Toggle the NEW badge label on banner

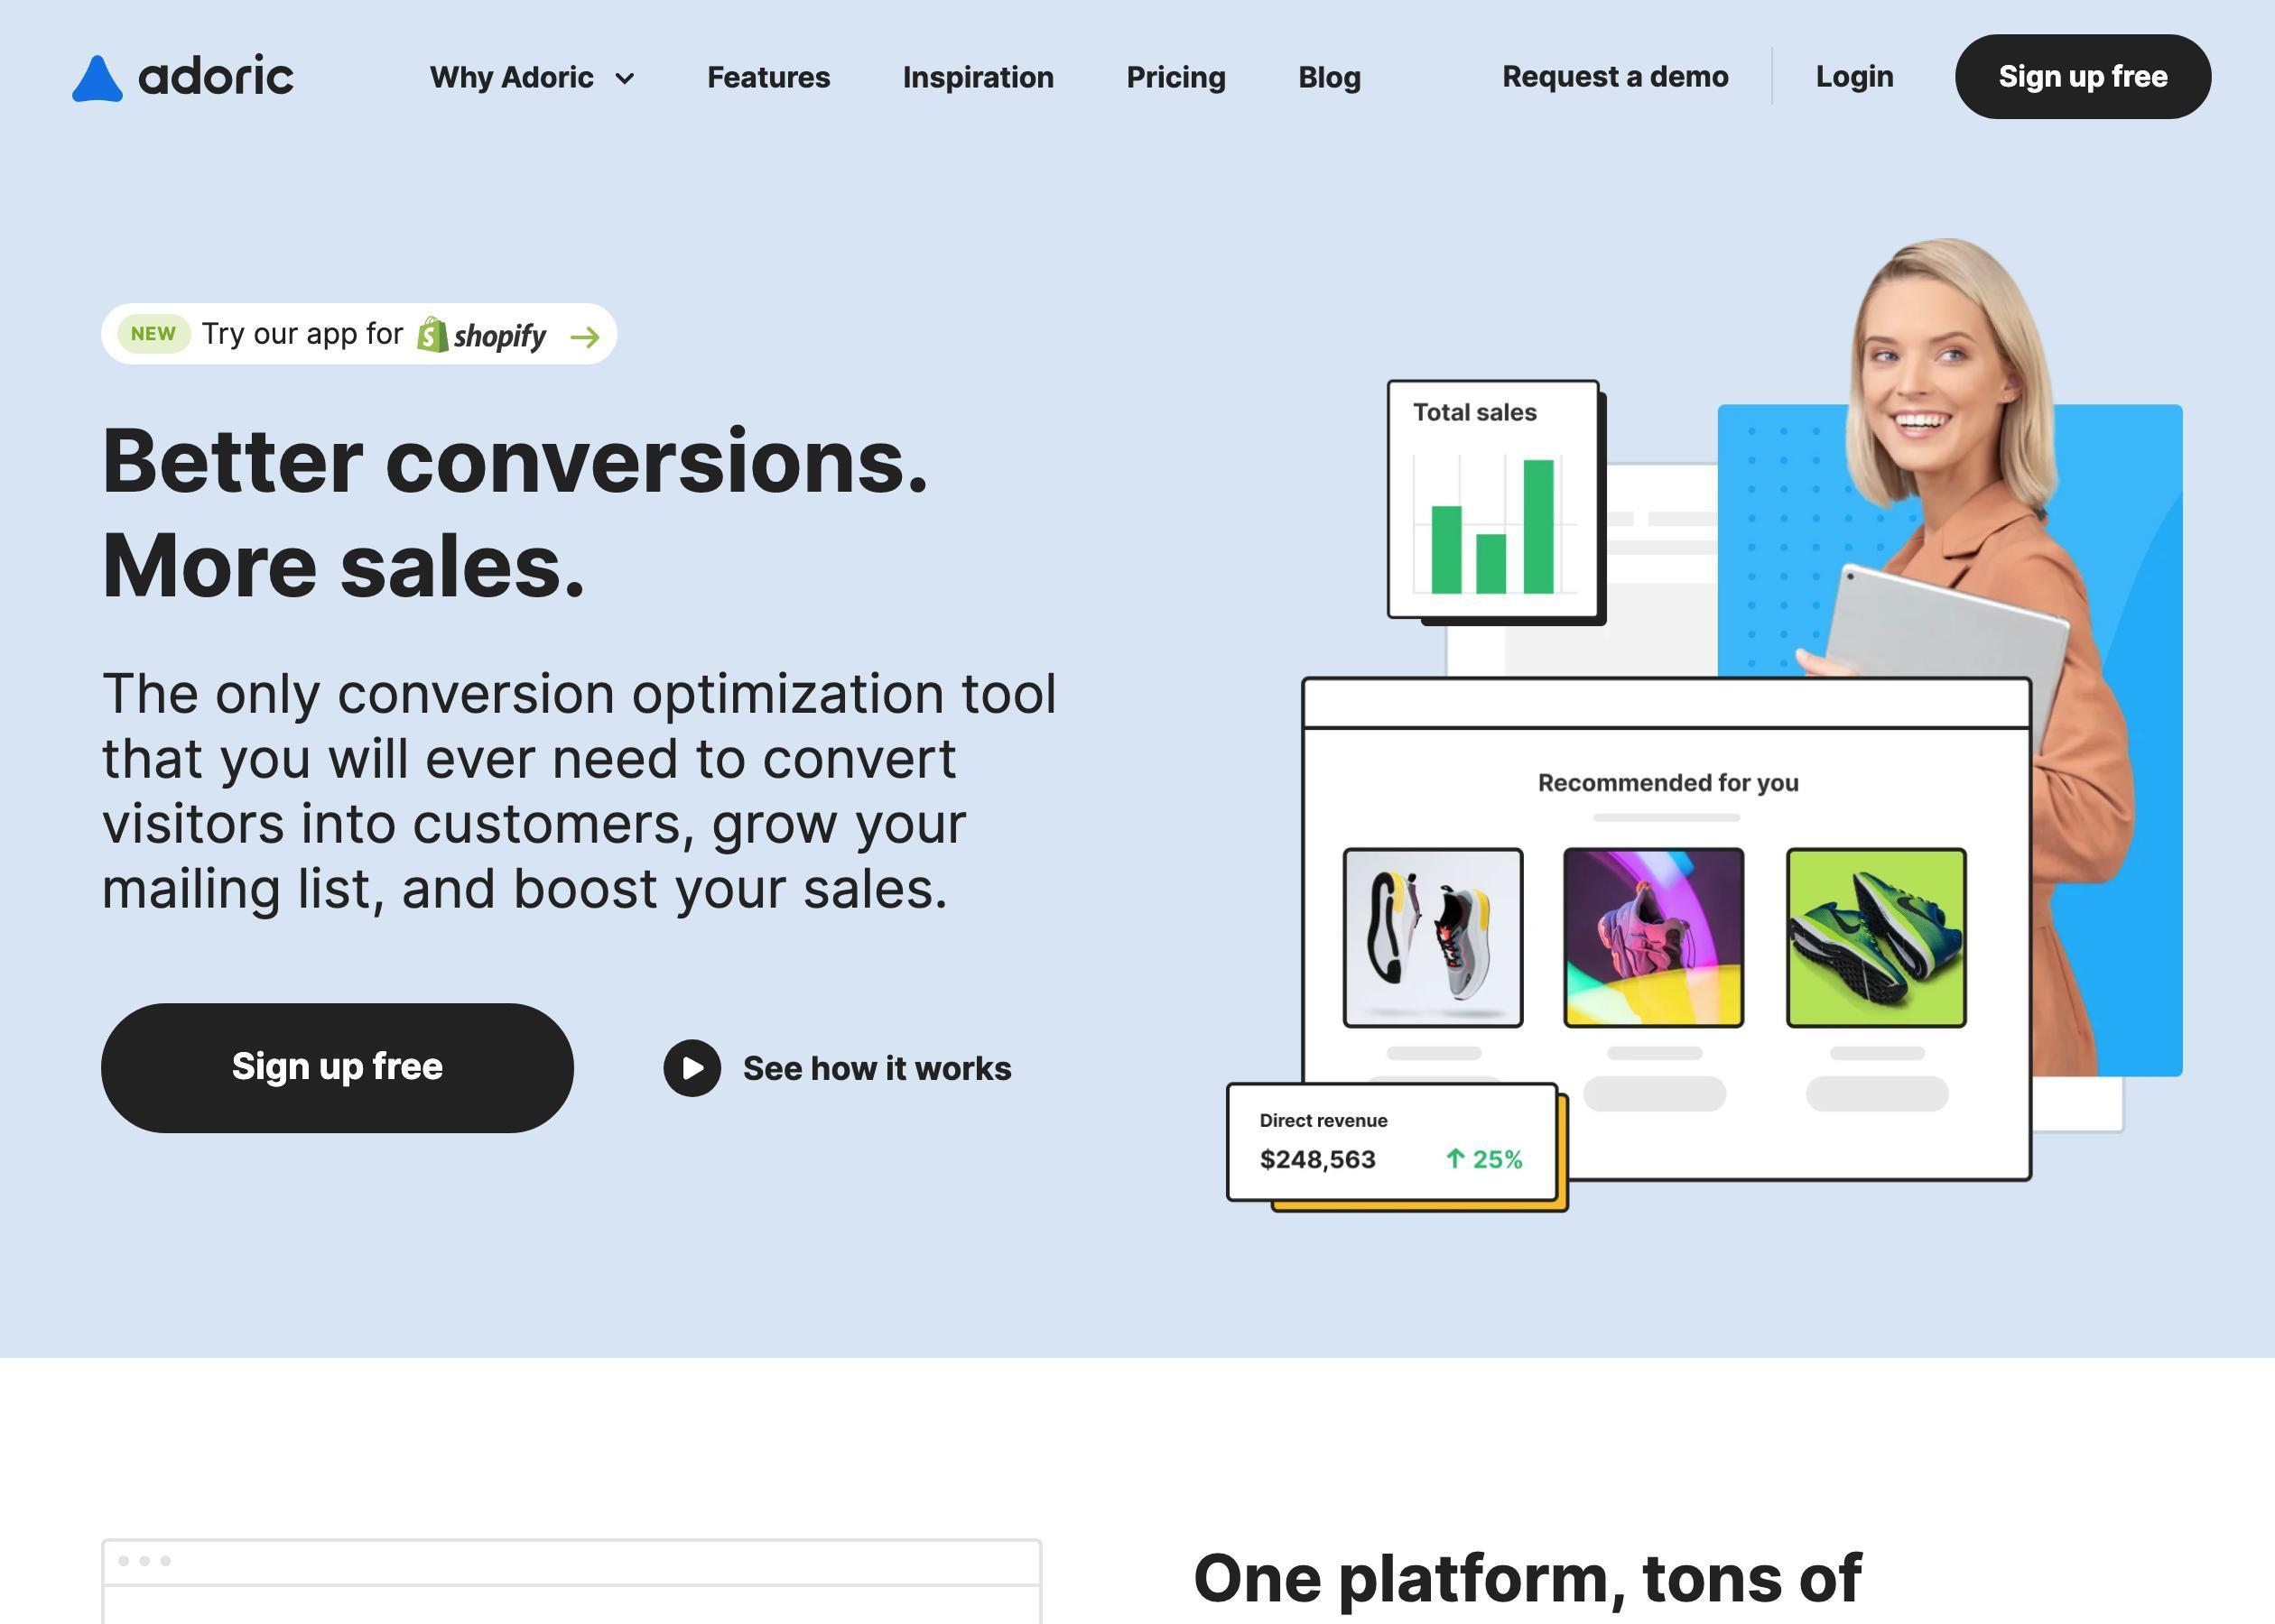coord(151,334)
